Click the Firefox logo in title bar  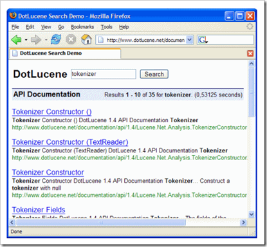click(x=13, y=15)
